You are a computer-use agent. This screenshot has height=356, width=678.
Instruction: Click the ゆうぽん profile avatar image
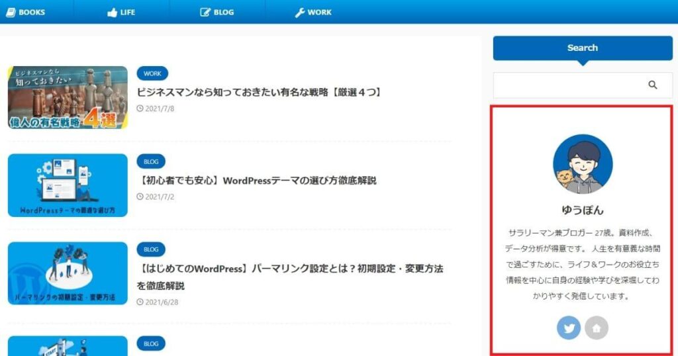coord(583,164)
